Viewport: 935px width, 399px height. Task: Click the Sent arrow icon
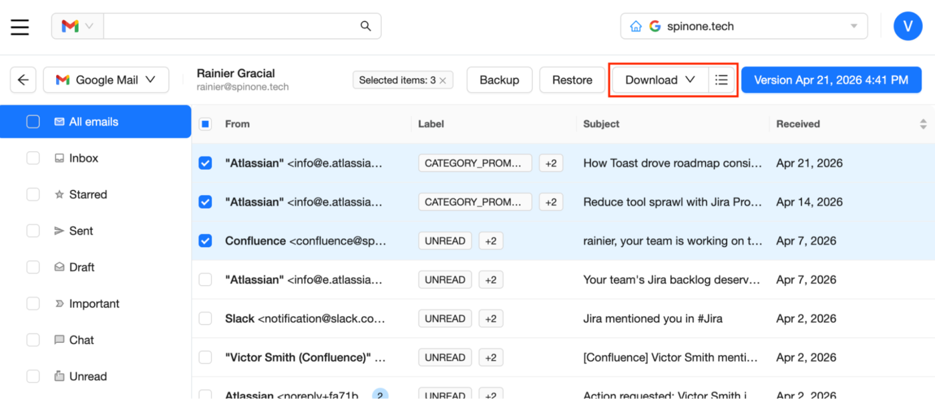click(59, 231)
